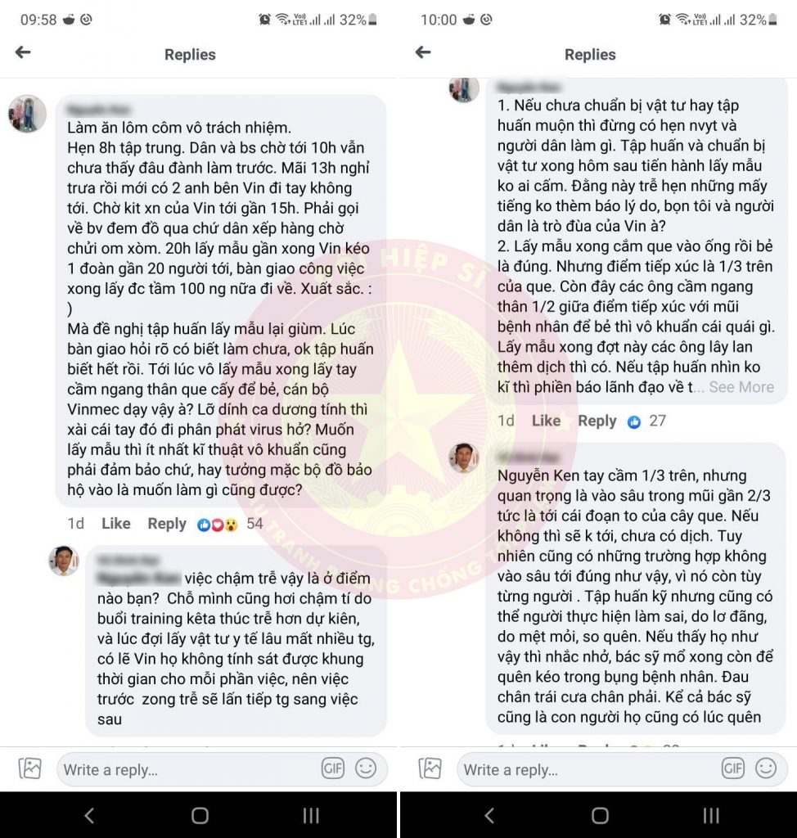The height and width of the screenshot is (838, 797).
Task: Open photo attachment icon in left reply bar
Action: [x=30, y=768]
